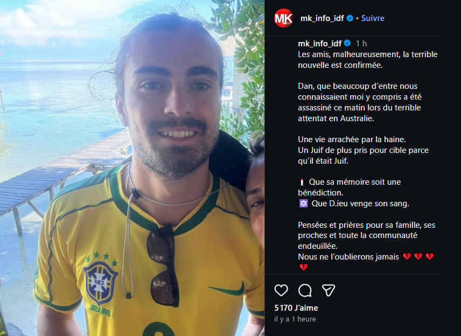Screen dimensions: 461x336
Task: Like the post with heart icon
Action: (281, 290)
